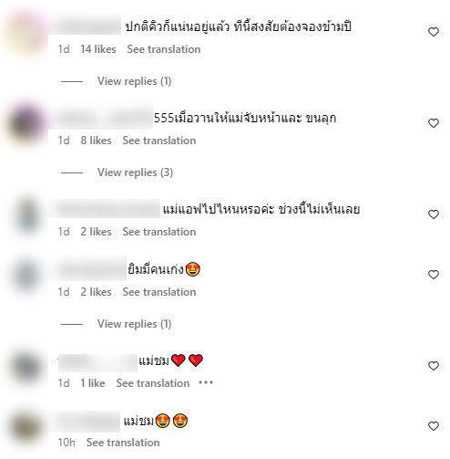Expand View replies (1) under 14 likes comment

[134, 81]
